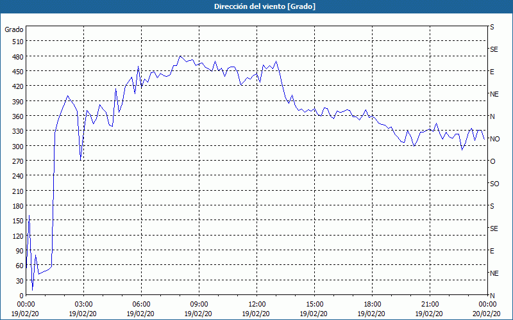The width and height of the screenshot is (513, 320).
Task: Select the 20/02/20 date label
Action: 487,314
